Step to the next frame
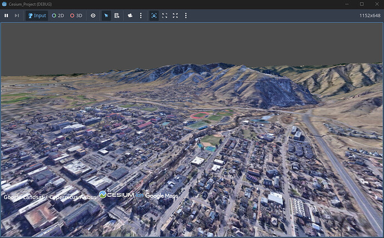The width and height of the screenshot is (384, 238). (x=17, y=16)
